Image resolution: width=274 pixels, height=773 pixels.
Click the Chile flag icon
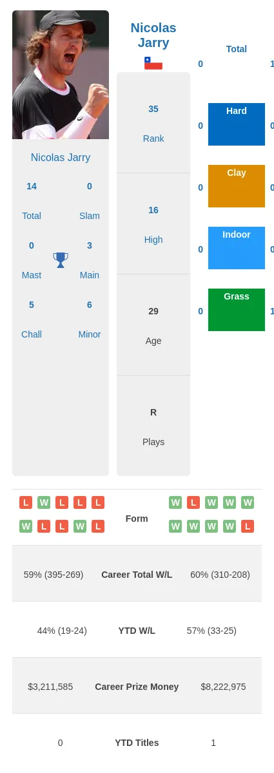coord(153,63)
